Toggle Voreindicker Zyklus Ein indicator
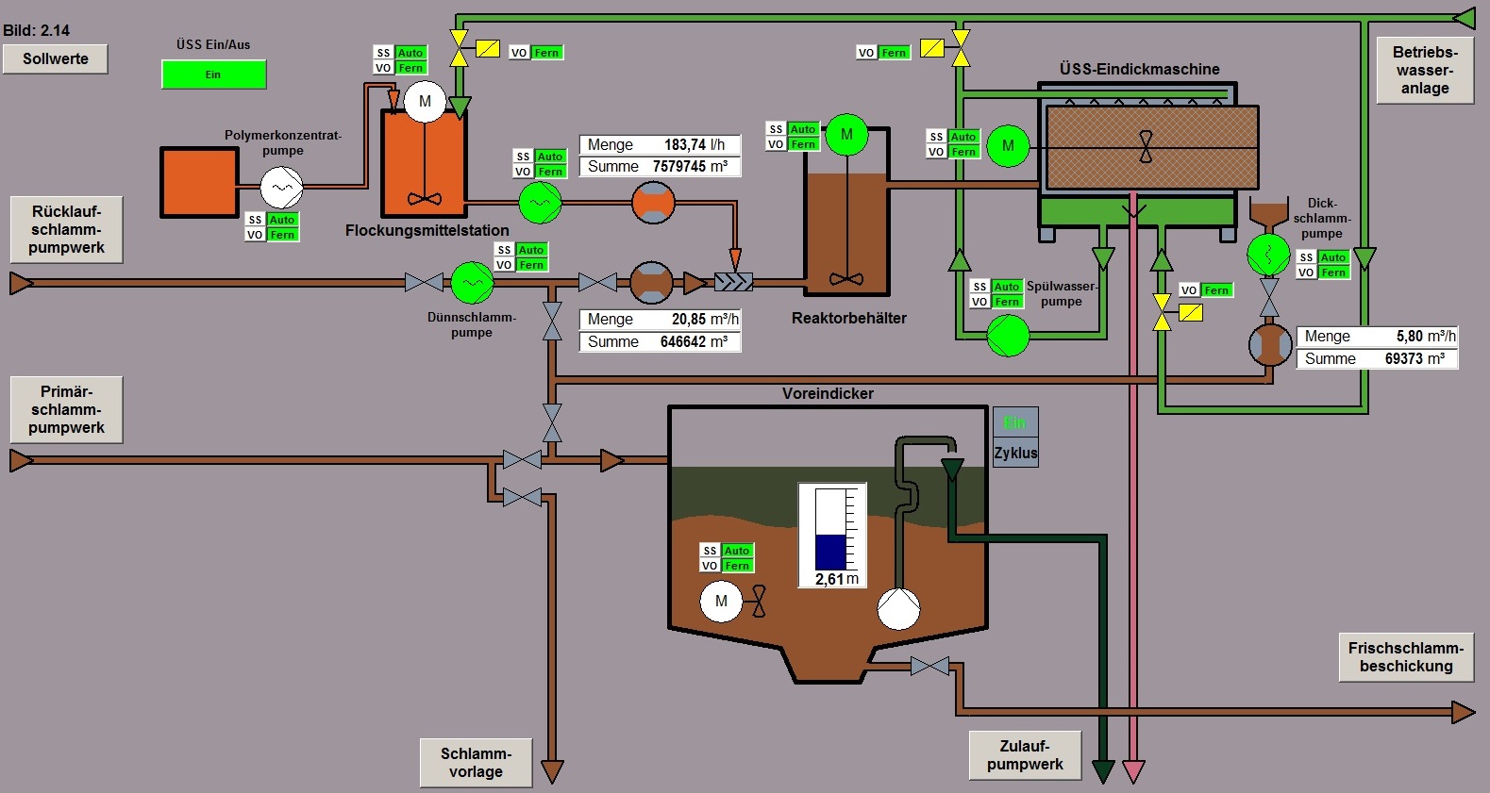Image resolution: width=1490 pixels, height=793 pixels. click(x=1014, y=422)
